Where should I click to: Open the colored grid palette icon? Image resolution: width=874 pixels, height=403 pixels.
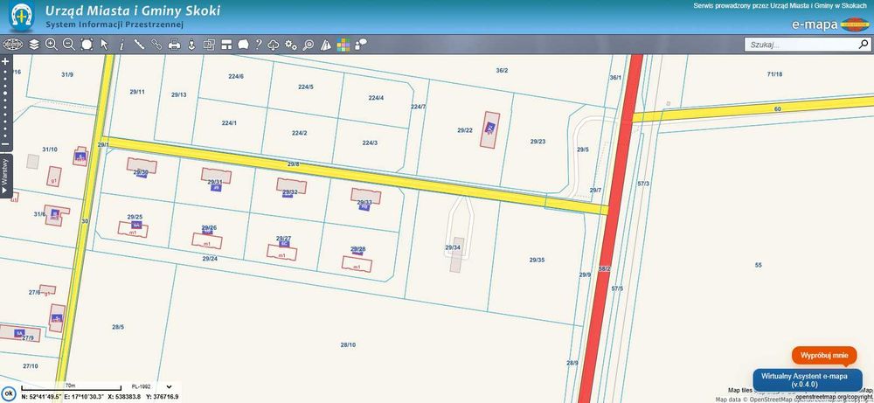point(343,45)
